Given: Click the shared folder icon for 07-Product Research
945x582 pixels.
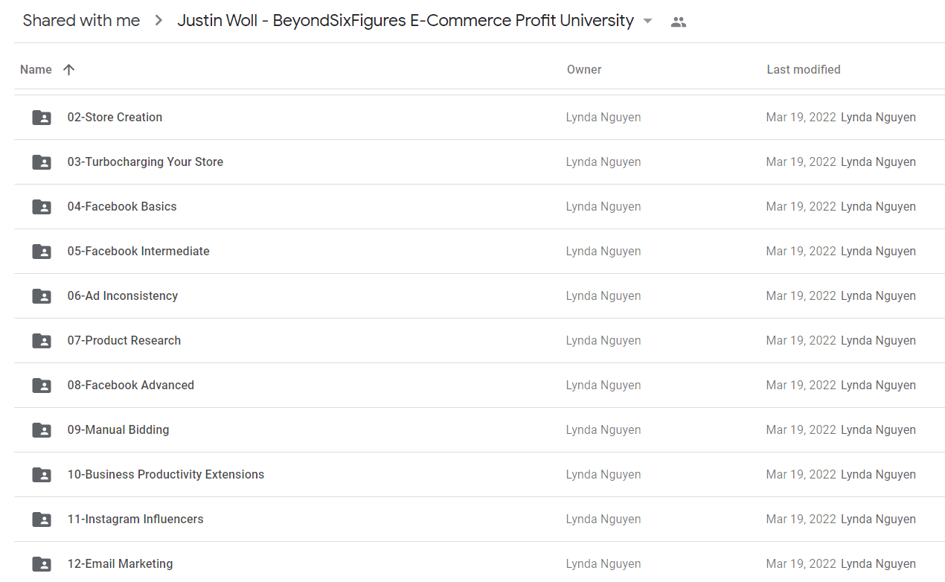Looking at the screenshot, I should 42,341.
